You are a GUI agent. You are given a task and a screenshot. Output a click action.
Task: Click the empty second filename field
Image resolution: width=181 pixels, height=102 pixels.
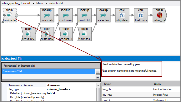[48, 77]
